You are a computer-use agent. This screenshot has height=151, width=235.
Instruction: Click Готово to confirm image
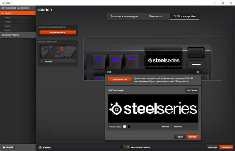coord(193,137)
